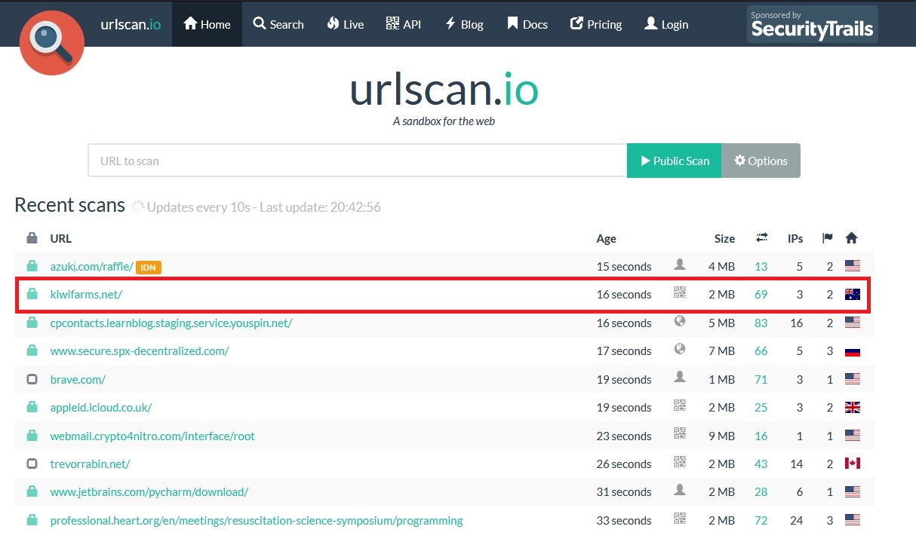
Task: Click the URL to scan input field
Action: coord(357,161)
